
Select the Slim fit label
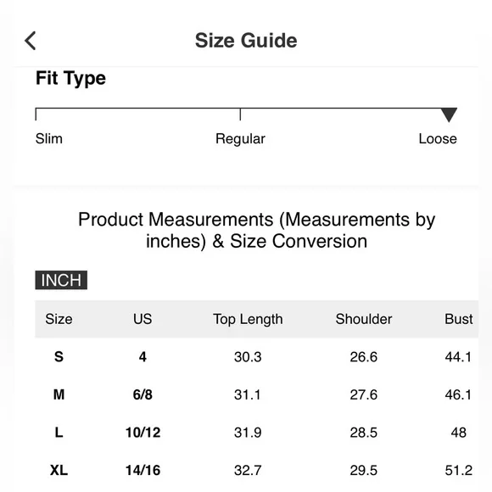(49, 138)
